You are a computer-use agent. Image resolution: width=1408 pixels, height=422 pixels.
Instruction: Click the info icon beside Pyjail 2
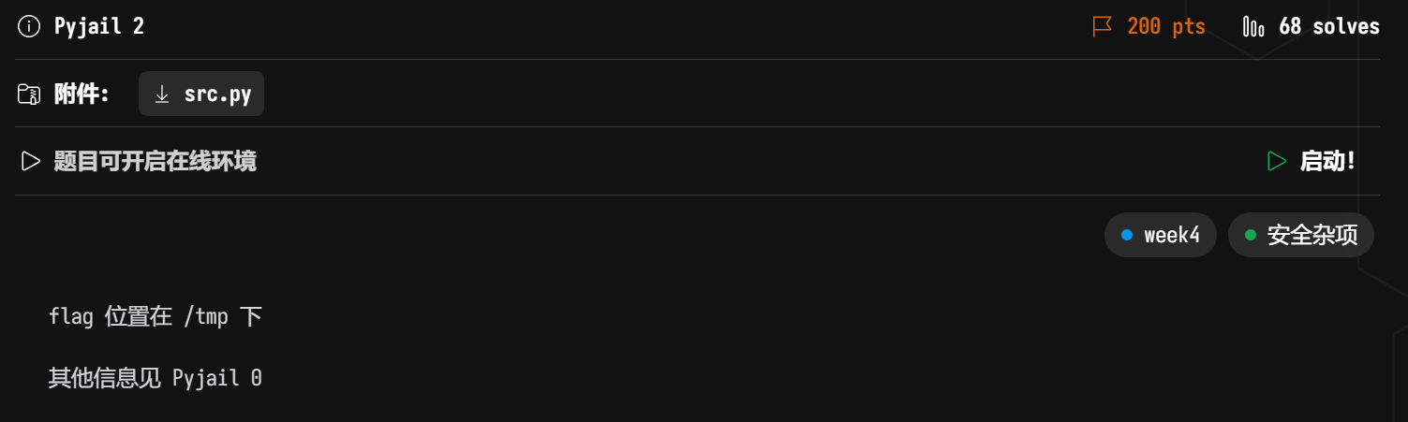tap(29, 26)
